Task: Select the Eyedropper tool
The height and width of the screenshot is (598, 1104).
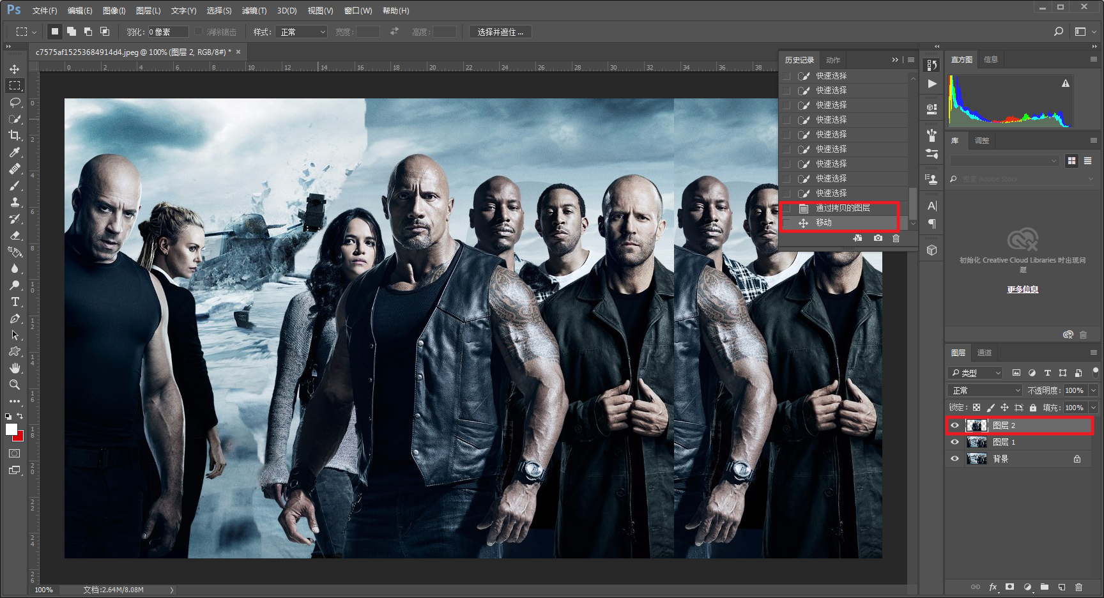Action: (14, 152)
